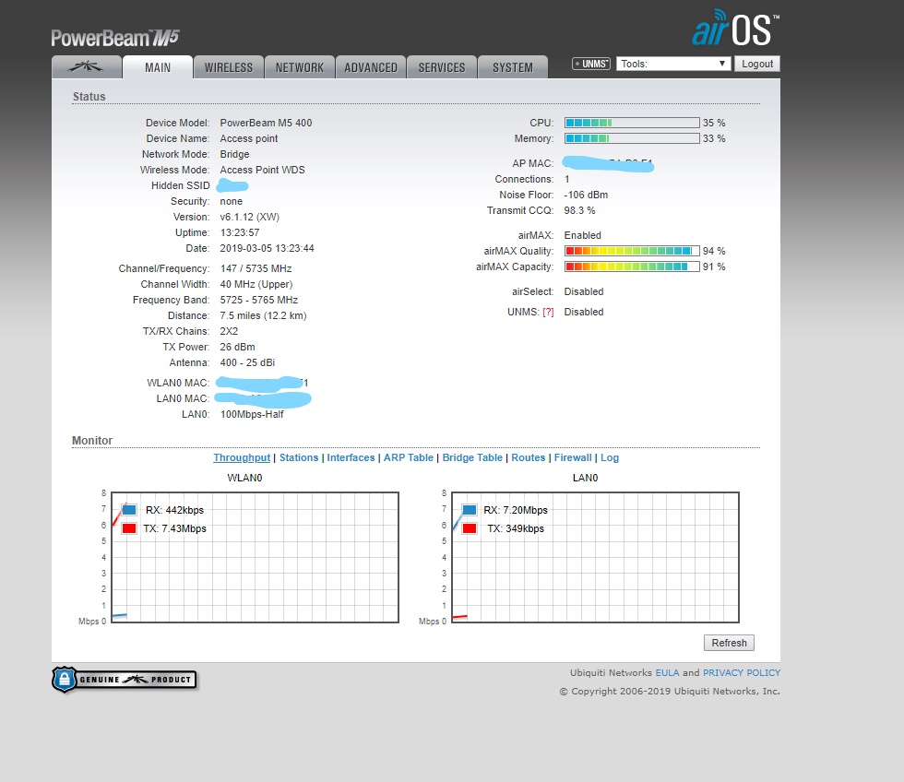The image size is (904, 782).
Task: Click LAN0 RX blue legend swatch
Action: click(x=470, y=510)
